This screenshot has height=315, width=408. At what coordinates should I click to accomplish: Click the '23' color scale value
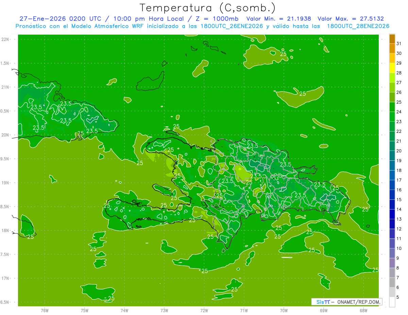[x=399, y=122]
